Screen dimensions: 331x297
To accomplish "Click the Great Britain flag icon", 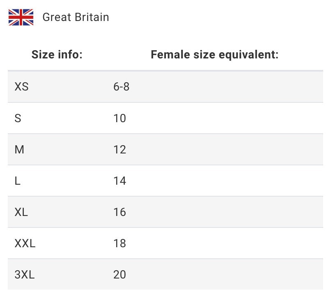I will click(x=21, y=17).
